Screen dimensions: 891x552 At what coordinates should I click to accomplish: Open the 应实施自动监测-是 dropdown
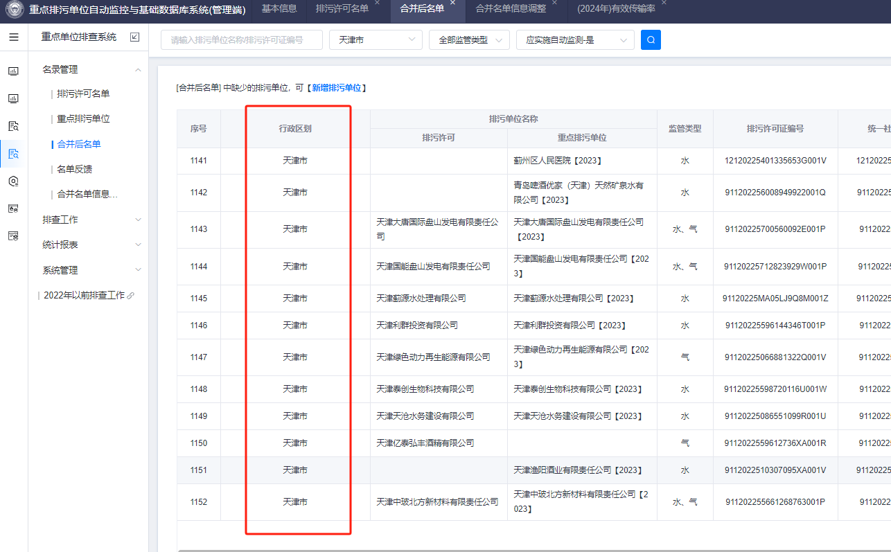click(x=575, y=40)
